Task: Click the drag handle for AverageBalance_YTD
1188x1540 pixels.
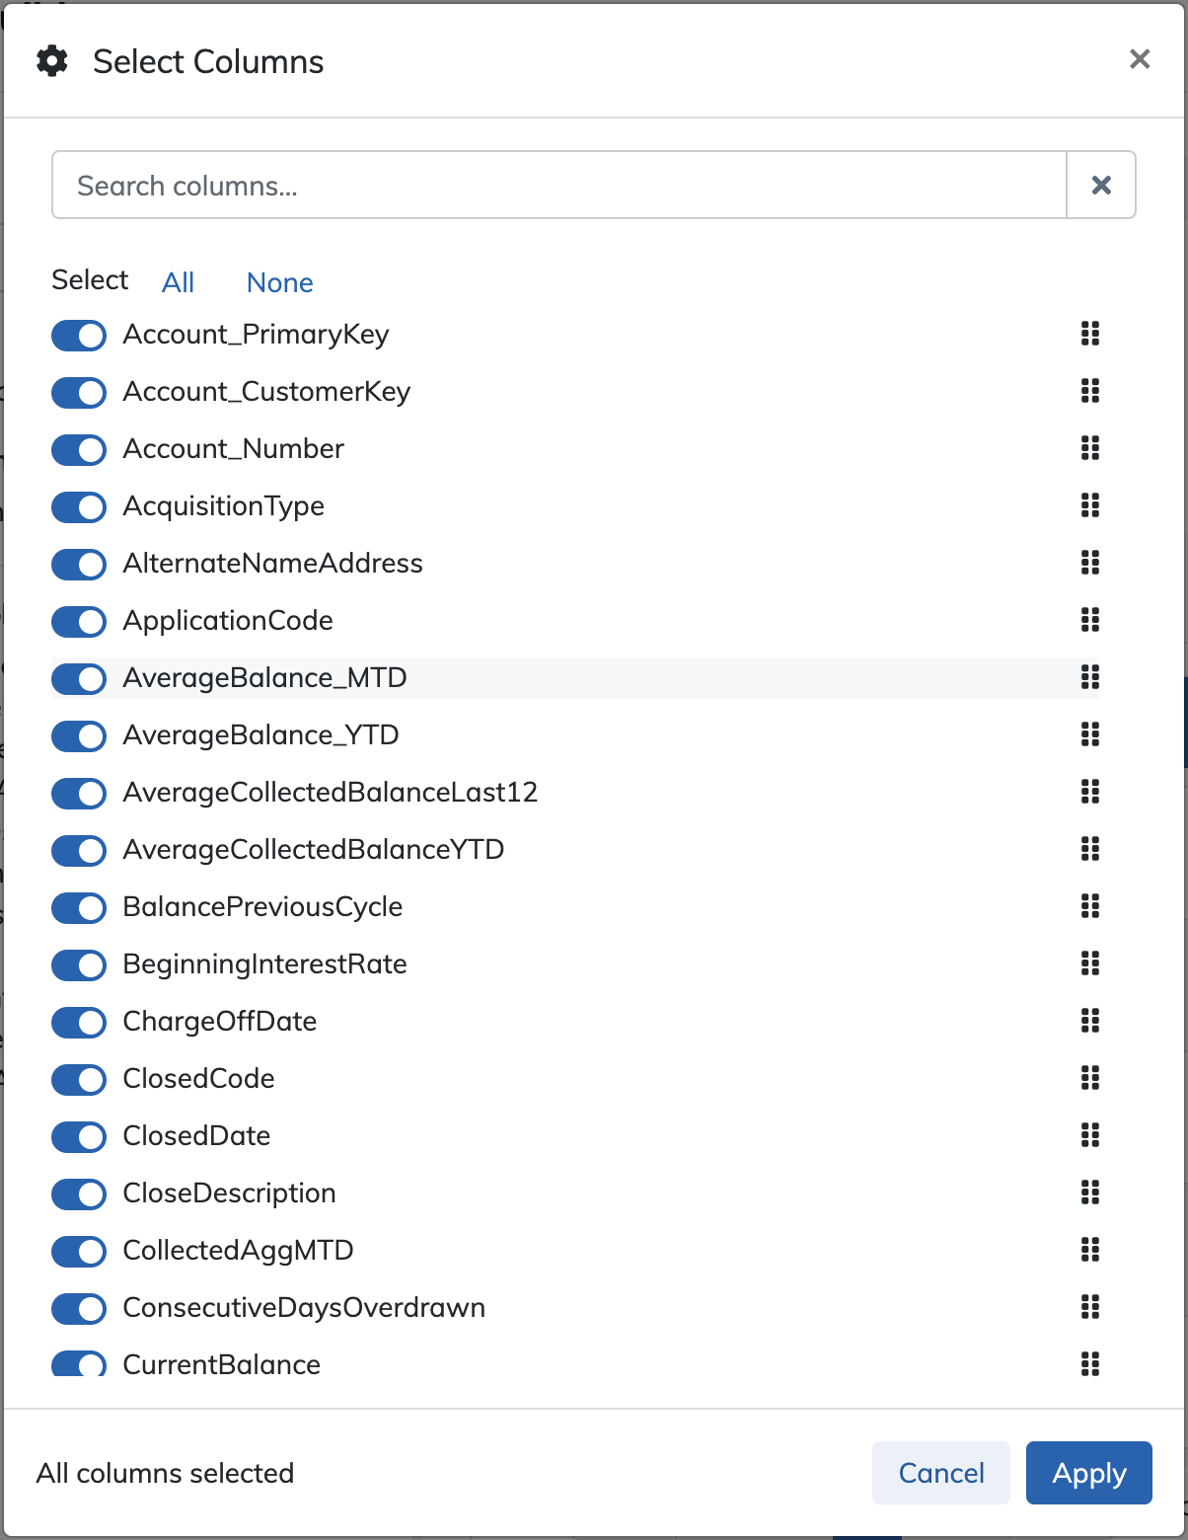Action: 1089,735
